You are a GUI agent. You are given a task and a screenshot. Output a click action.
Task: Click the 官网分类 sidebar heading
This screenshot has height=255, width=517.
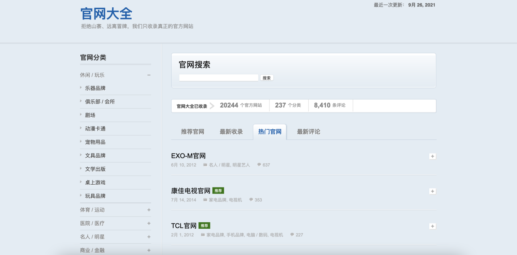pyautogui.click(x=93, y=57)
